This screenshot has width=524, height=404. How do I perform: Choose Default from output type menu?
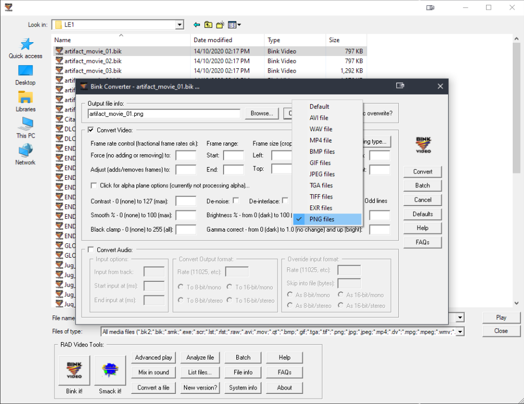pyautogui.click(x=327, y=106)
